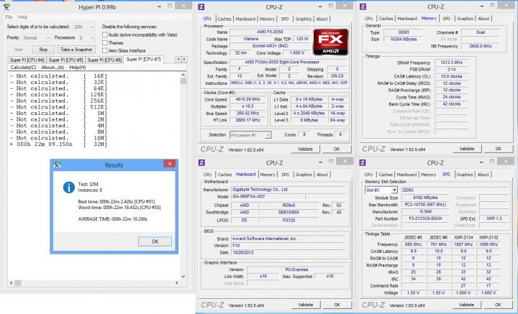Viewport: 518px width, 314px height.
Task: Open Caches tab in the top-left CPU-Z window
Action: click(224, 19)
